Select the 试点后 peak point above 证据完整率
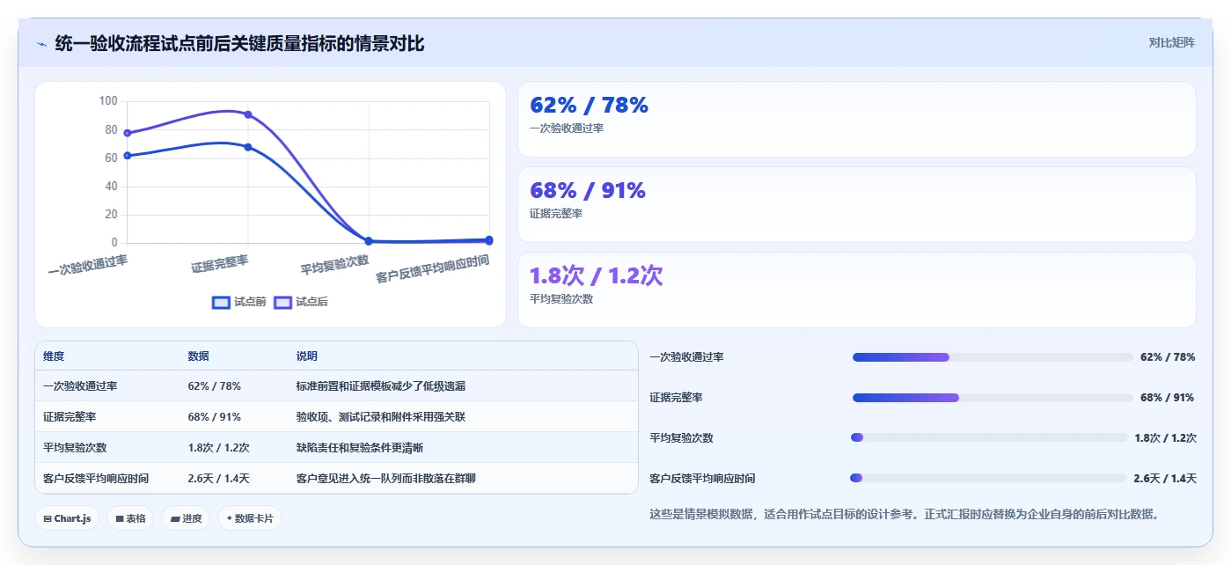 248,114
